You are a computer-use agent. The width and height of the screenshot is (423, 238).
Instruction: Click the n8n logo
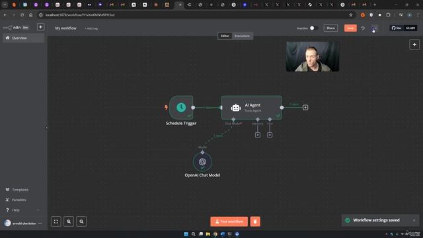pos(12,28)
